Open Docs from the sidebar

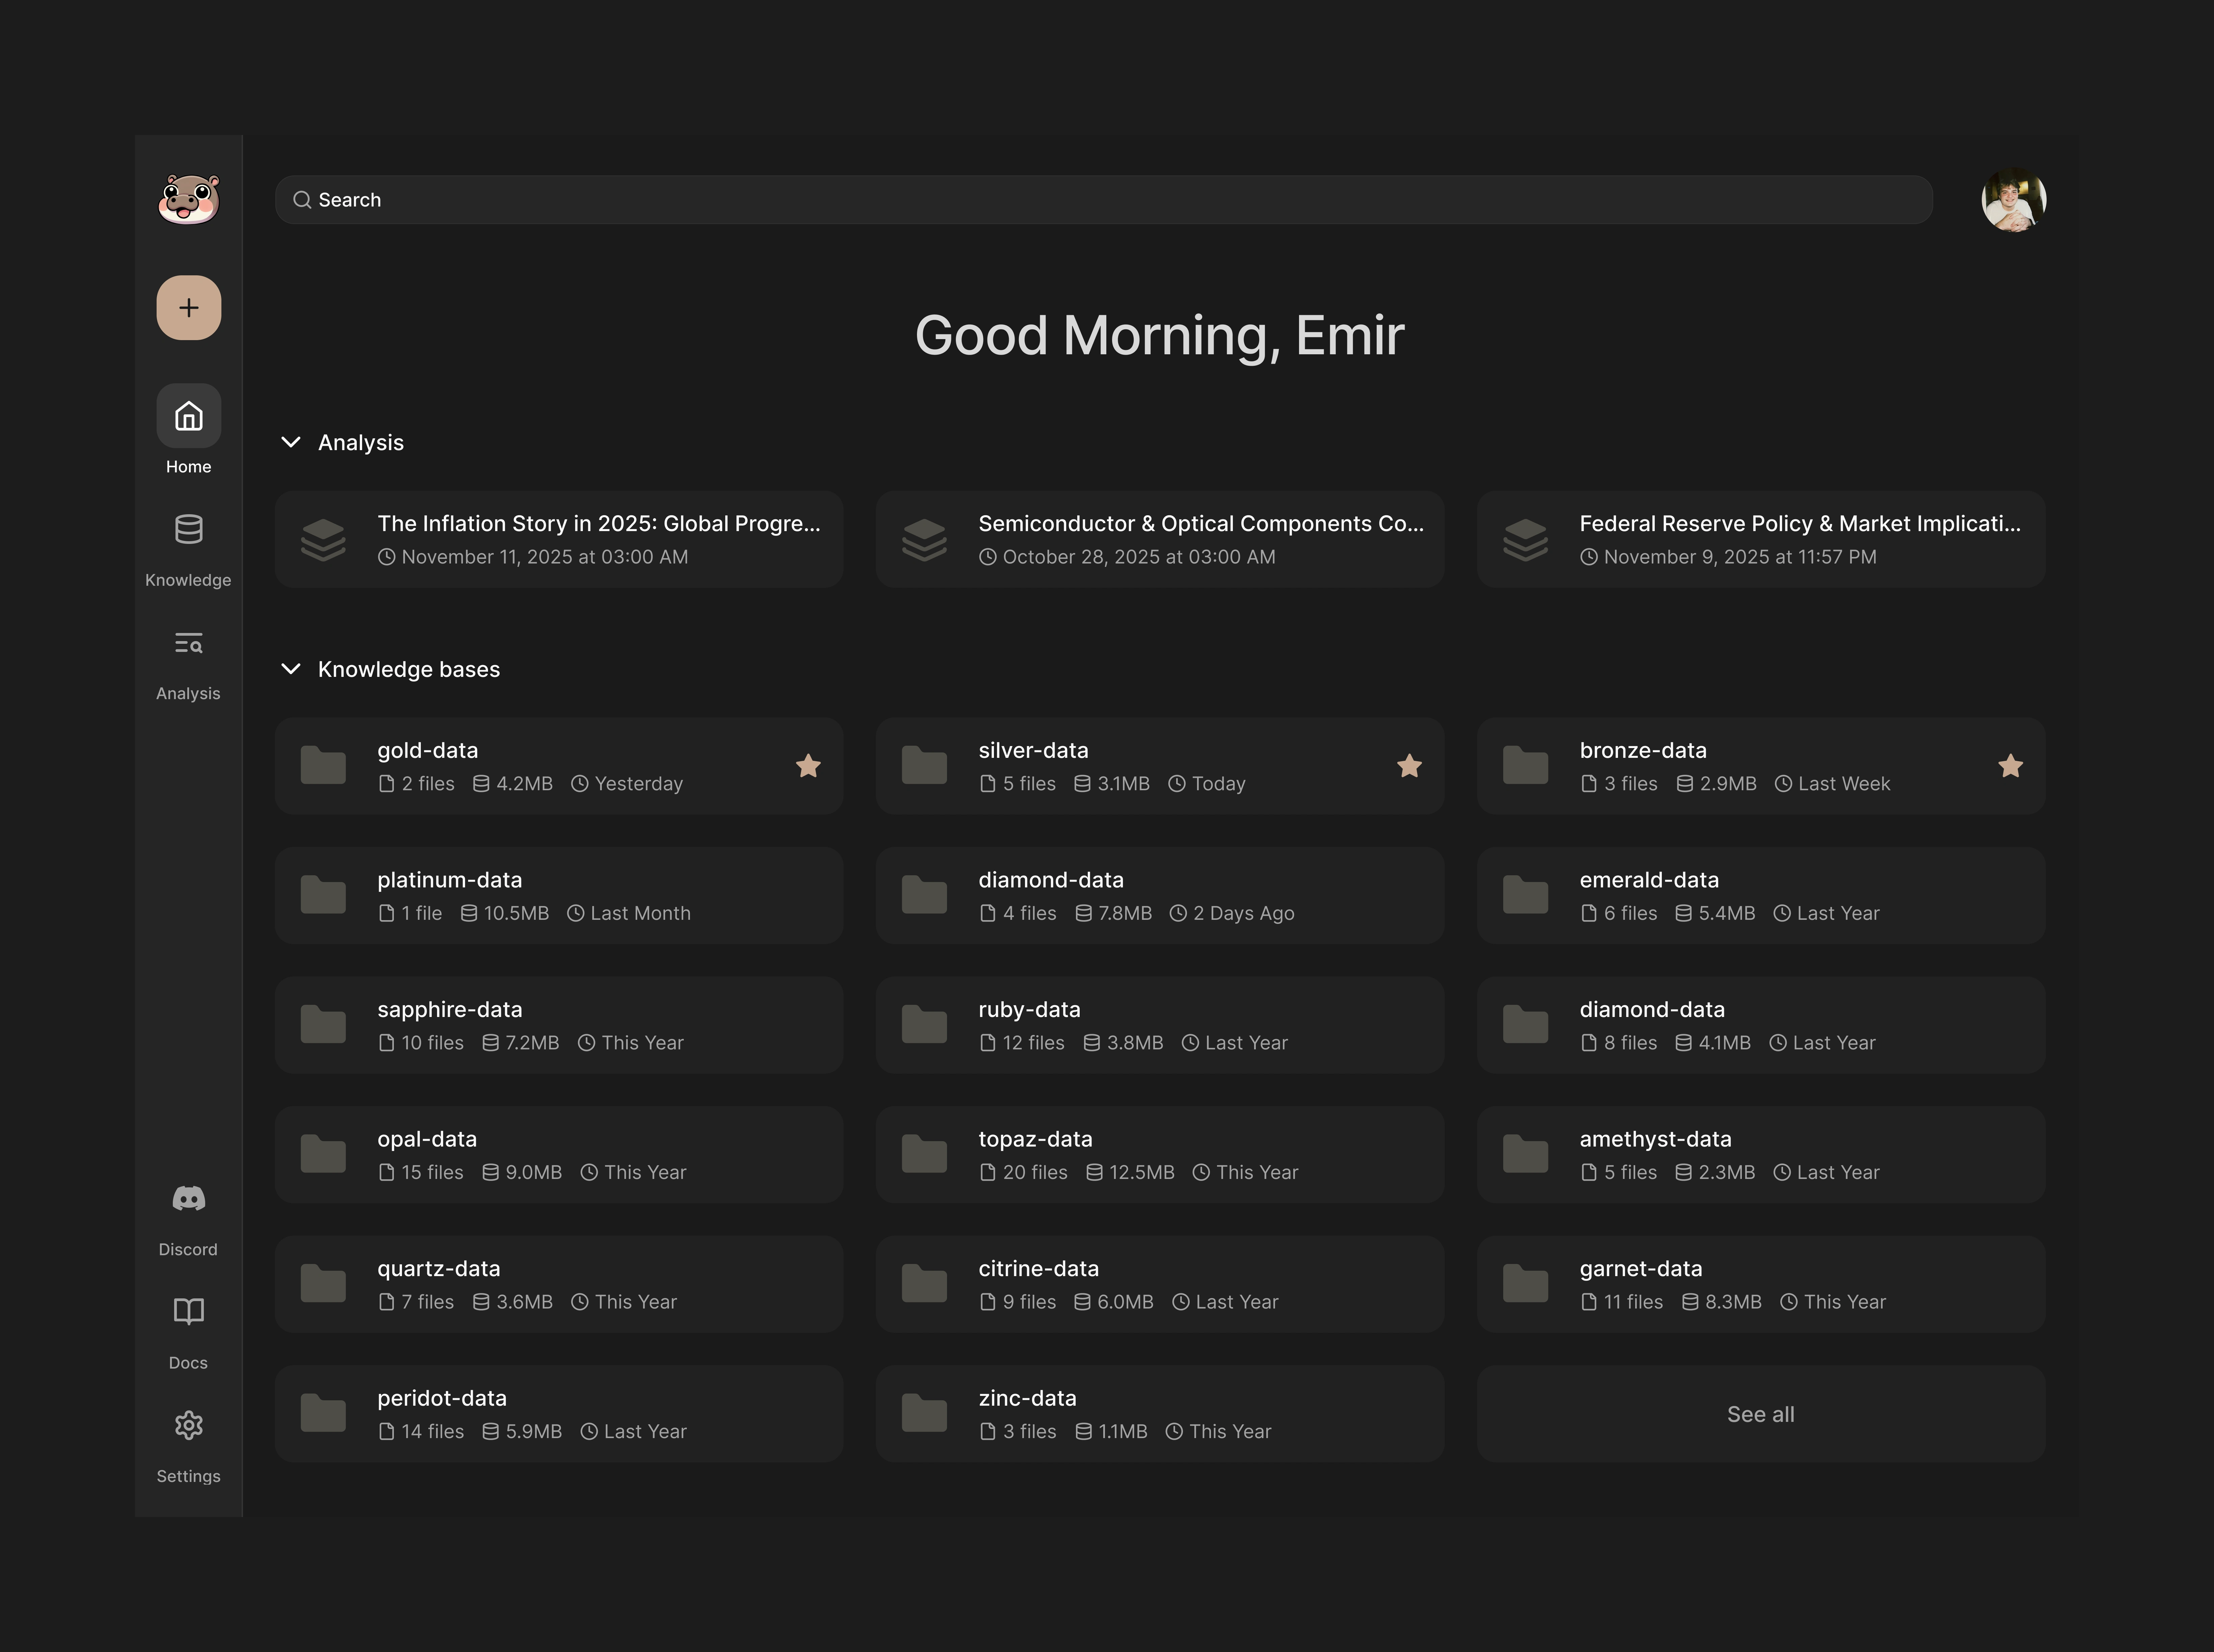coord(188,1330)
